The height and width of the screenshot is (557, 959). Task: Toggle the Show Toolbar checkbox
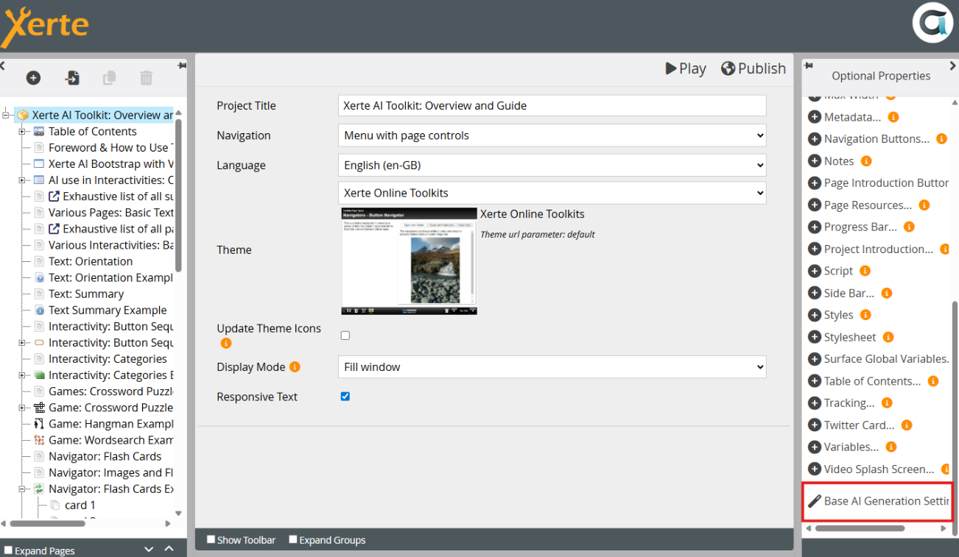[x=211, y=539]
